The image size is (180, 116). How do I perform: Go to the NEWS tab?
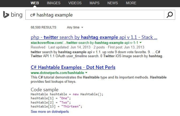[113, 3]
